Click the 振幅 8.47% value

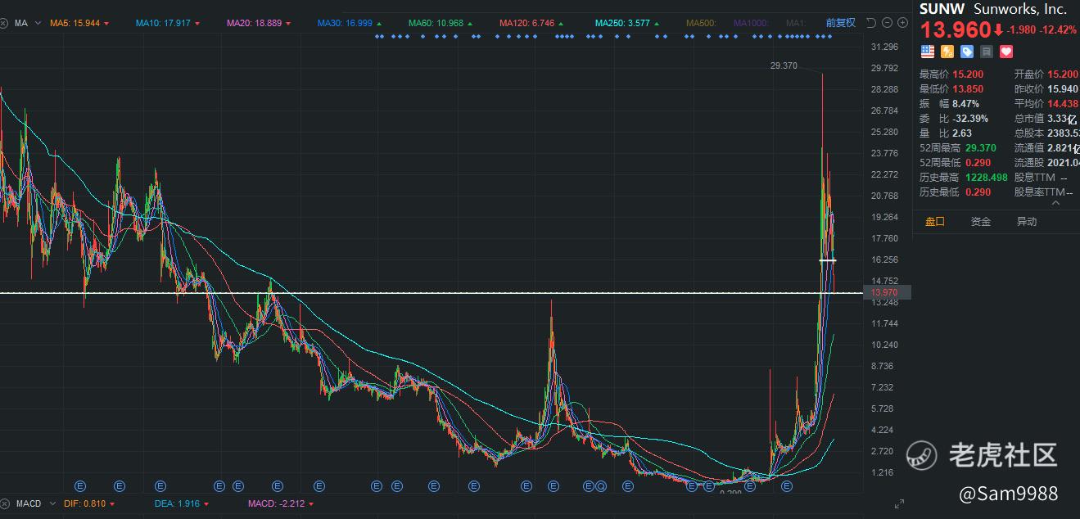click(x=965, y=103)
